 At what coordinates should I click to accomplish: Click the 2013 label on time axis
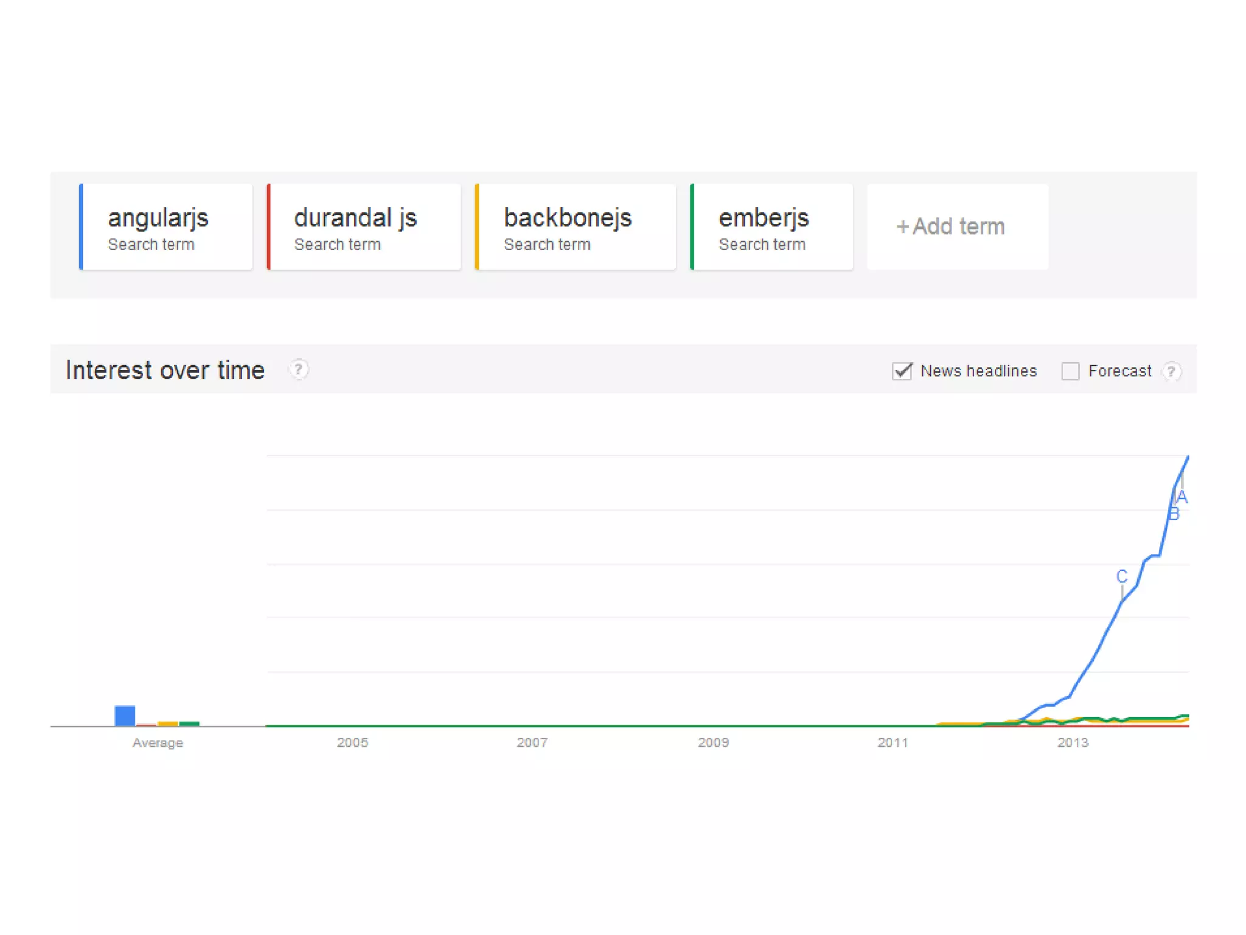(1073, 743)
